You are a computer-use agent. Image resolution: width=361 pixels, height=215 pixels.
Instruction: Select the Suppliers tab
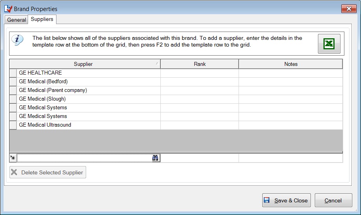coord(42,19)
